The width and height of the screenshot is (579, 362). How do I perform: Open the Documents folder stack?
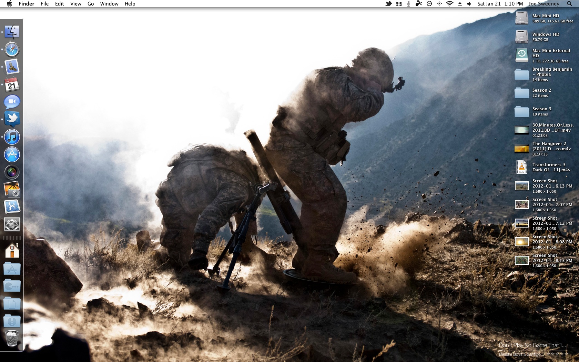coord(12,304)
